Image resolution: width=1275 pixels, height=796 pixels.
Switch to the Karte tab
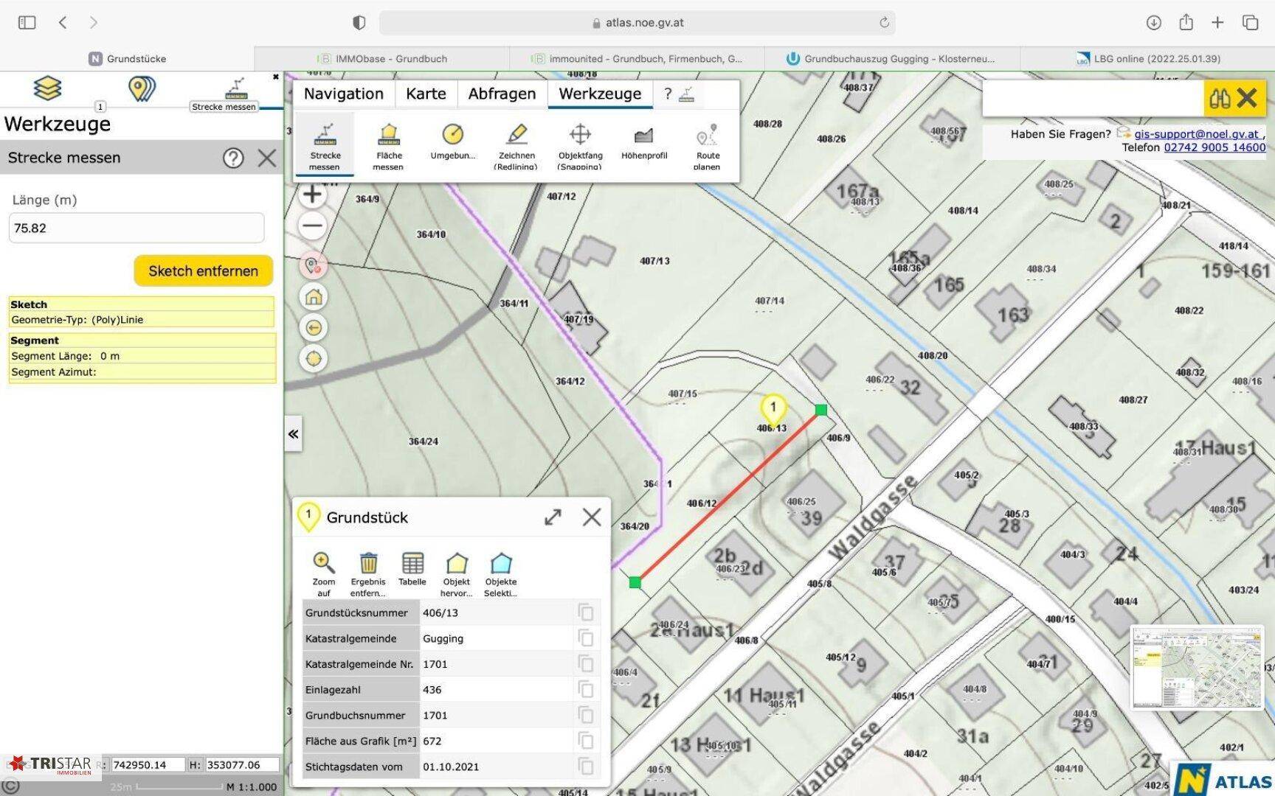(426, 94)
